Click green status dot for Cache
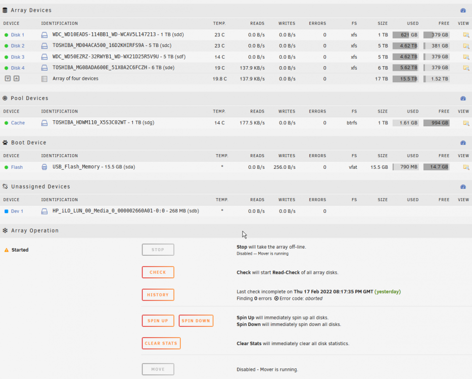 click(6, 123)
